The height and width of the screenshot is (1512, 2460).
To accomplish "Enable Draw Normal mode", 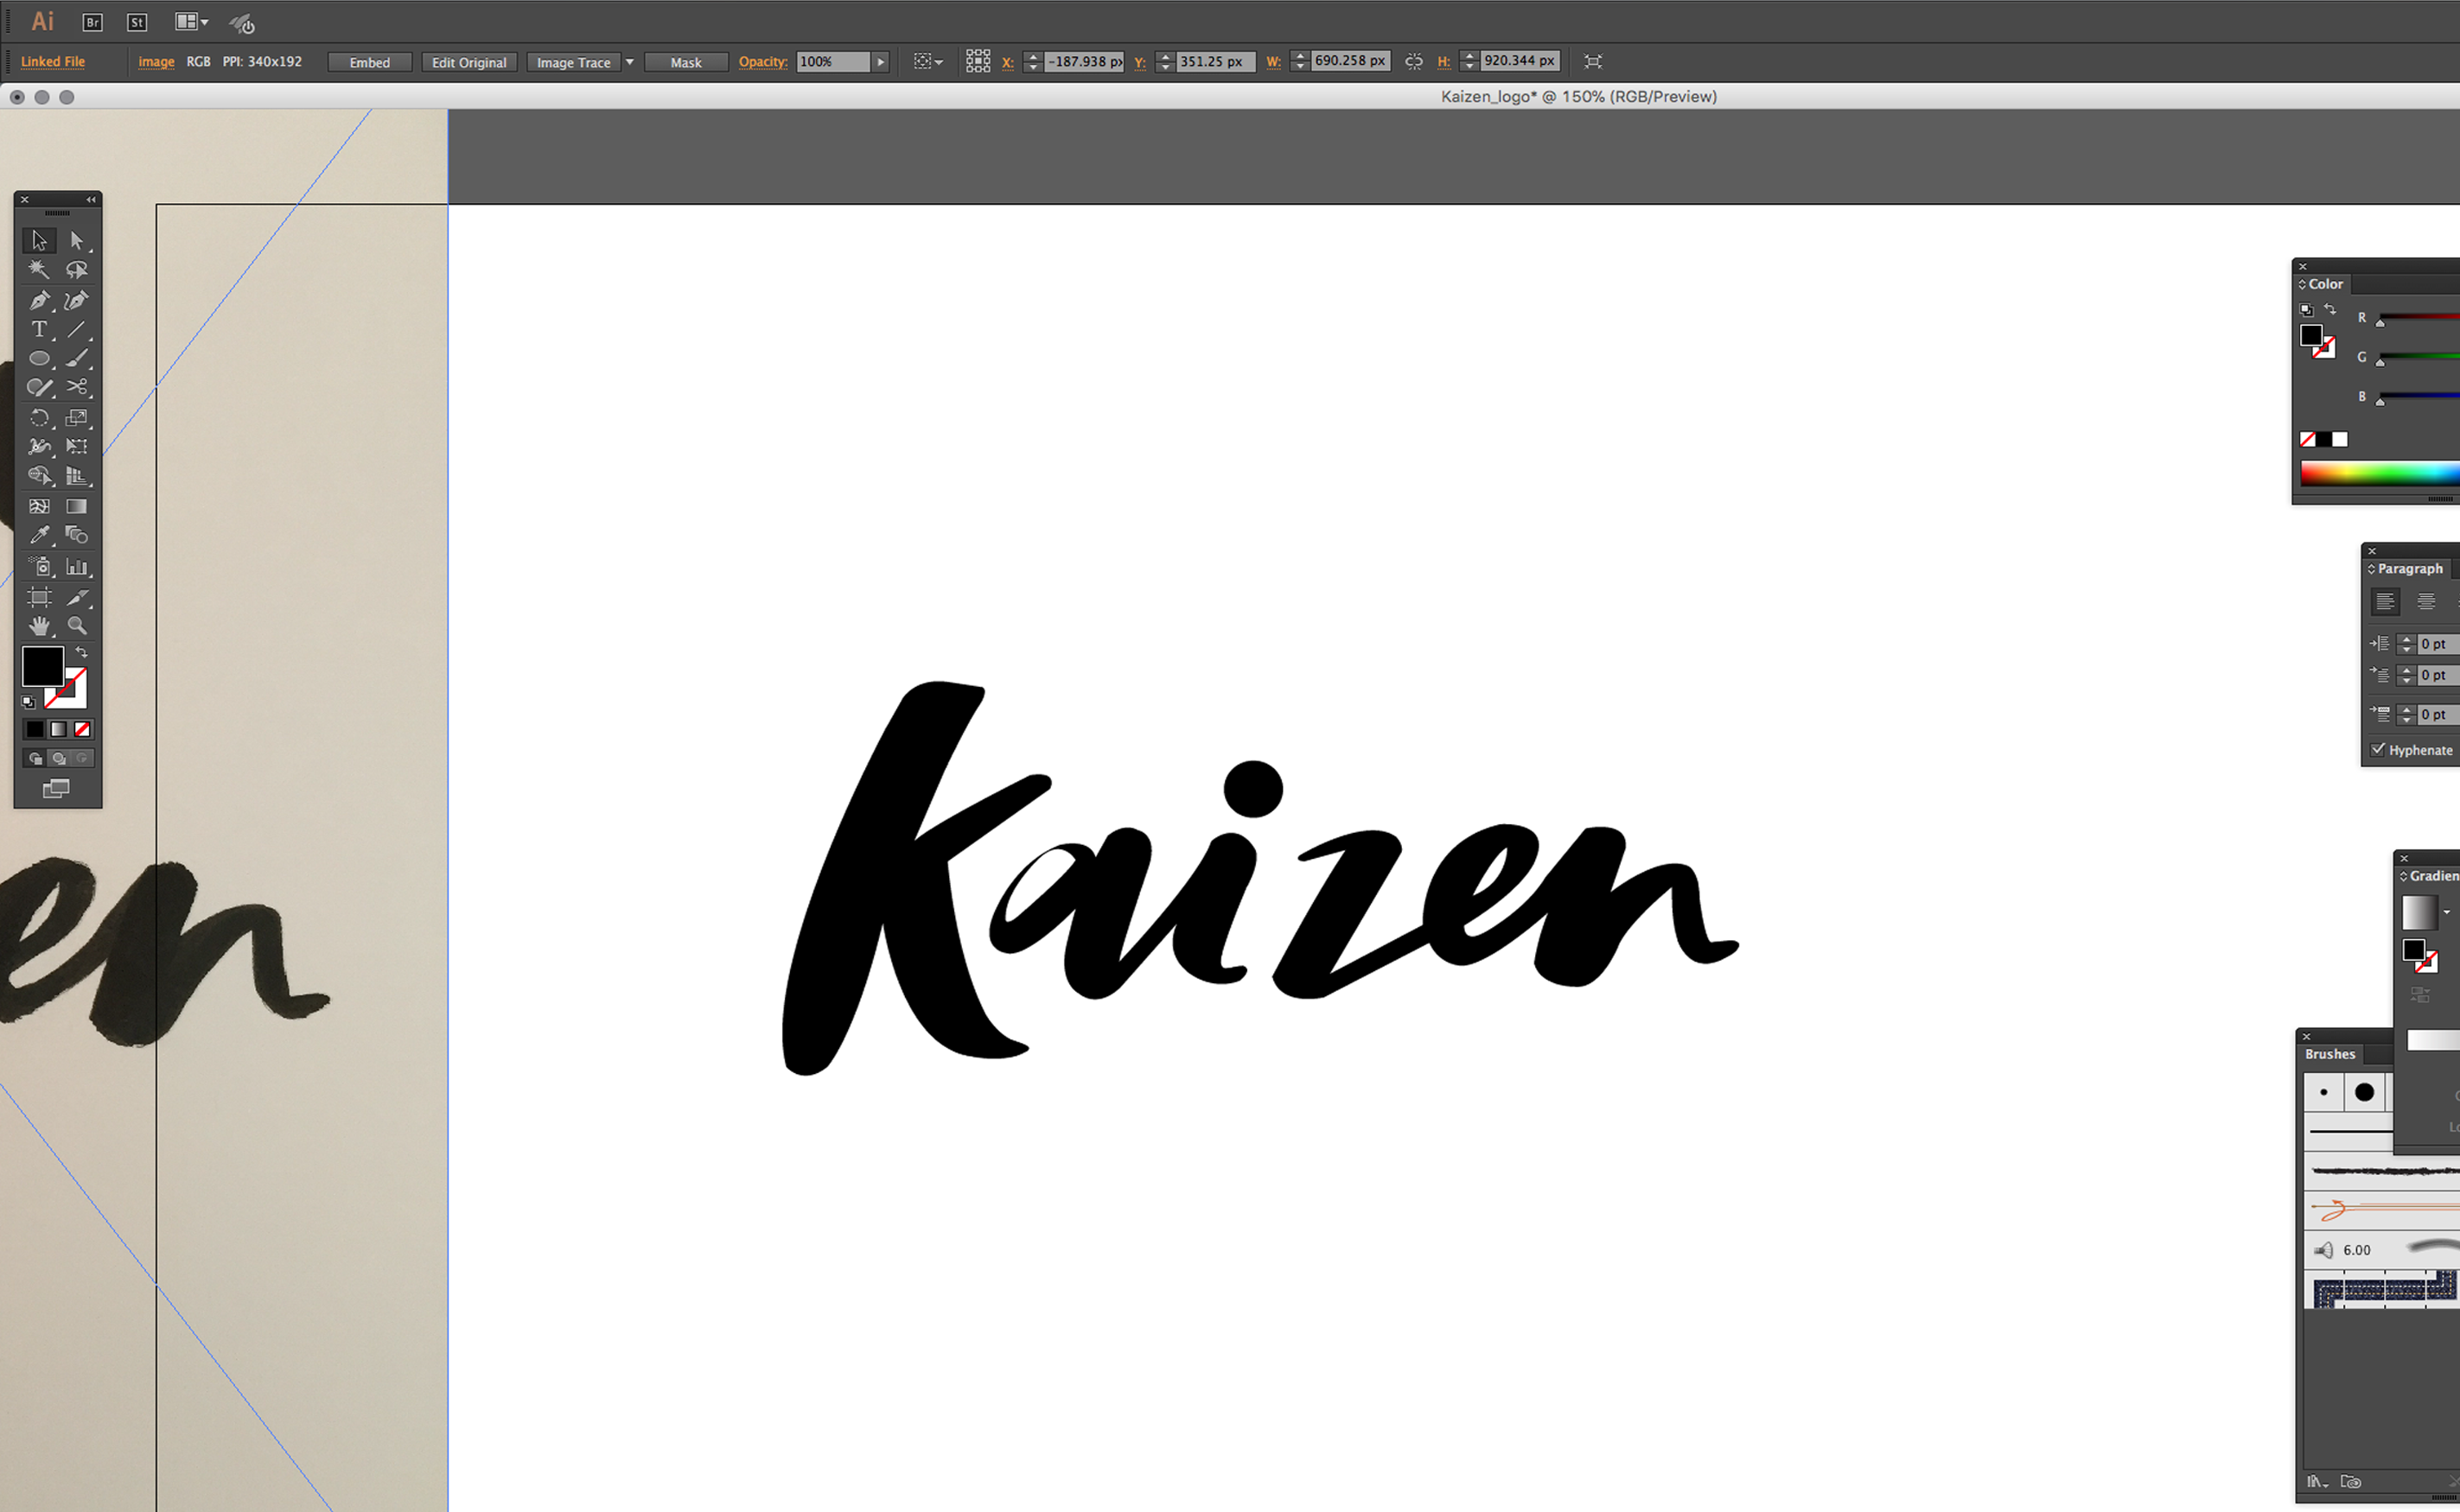I will click(35, 758).
